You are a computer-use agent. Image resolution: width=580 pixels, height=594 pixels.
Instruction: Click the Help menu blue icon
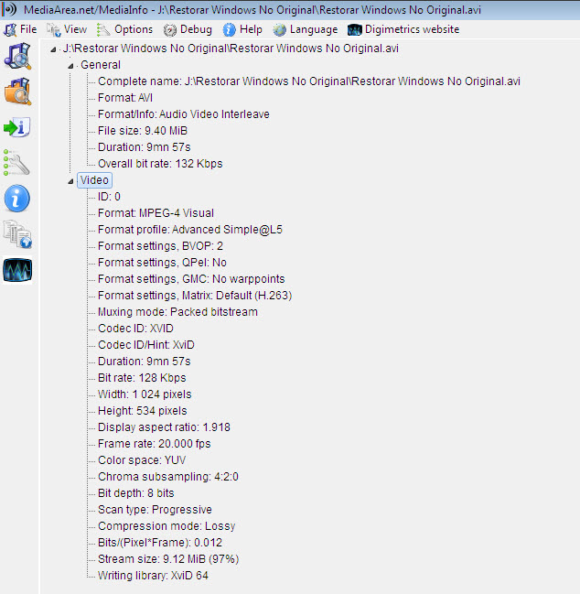(229, 29)
